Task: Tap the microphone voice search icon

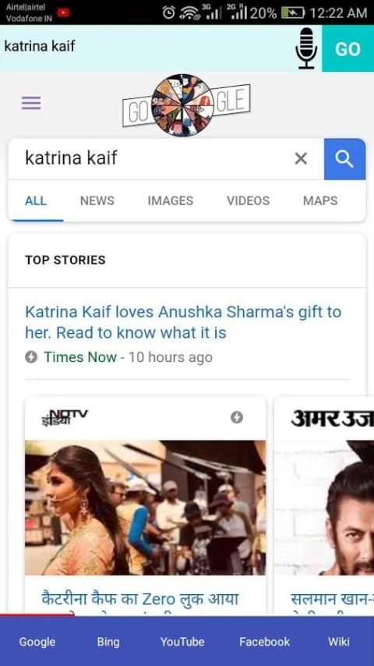Action: [306, 48]
